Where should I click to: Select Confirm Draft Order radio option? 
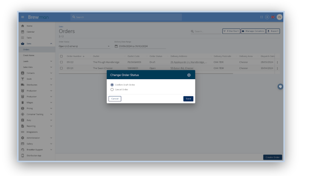click(112, 85)
